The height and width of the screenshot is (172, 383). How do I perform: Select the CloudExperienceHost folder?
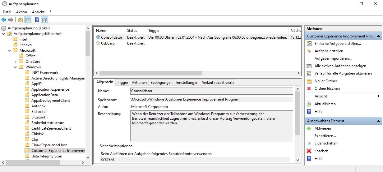(49, 145)
